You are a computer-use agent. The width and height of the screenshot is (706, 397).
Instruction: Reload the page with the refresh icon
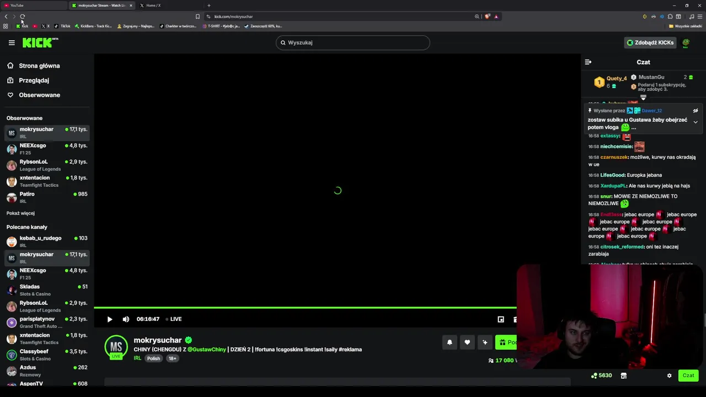tap(22, 17)
